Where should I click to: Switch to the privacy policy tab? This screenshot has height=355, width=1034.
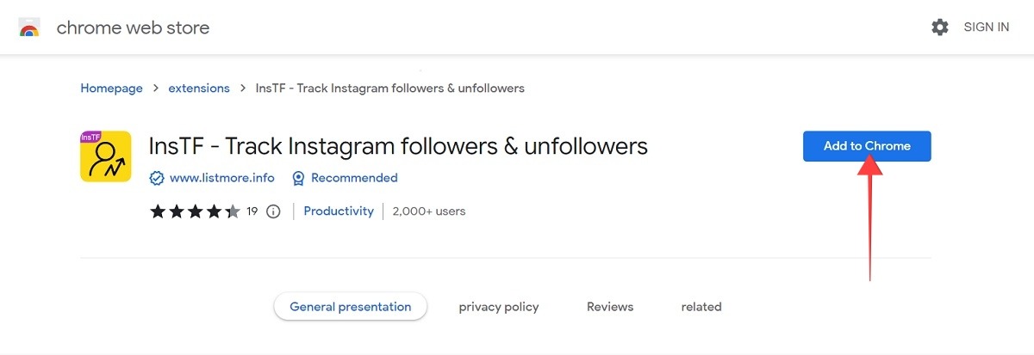click(499, 307)
